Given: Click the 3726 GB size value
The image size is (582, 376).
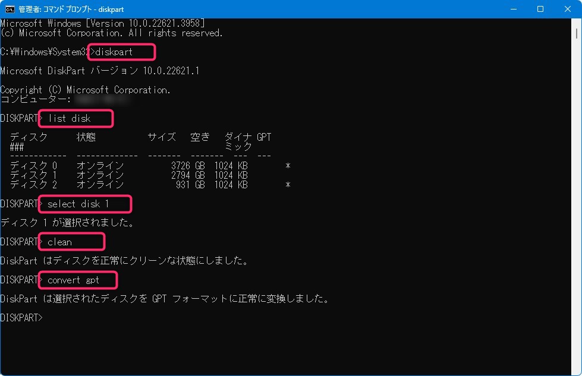Looking at the screenshot, I should pos(187,166).
